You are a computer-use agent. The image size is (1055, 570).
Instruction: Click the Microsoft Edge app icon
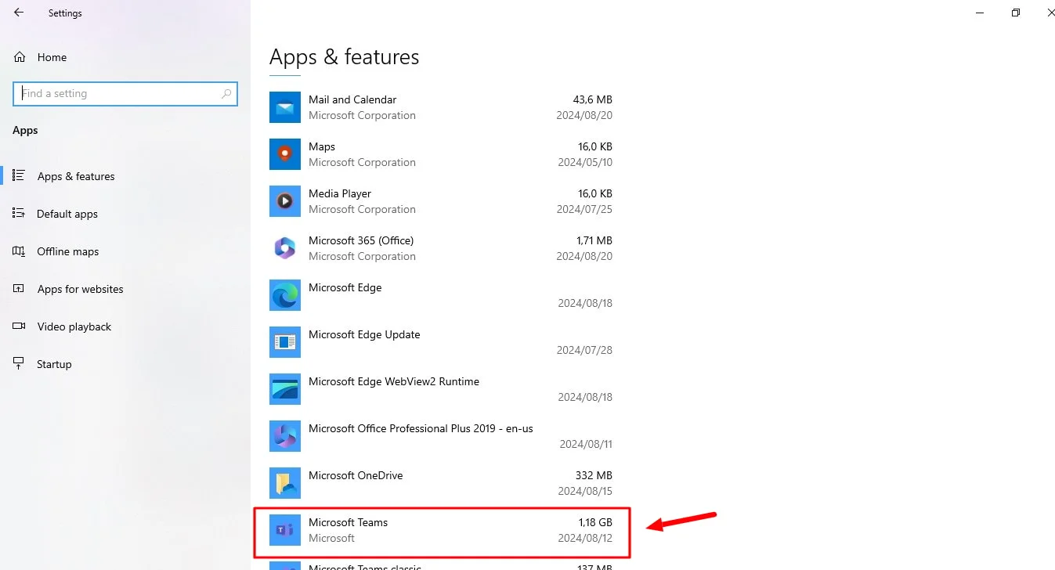[285, 295]
